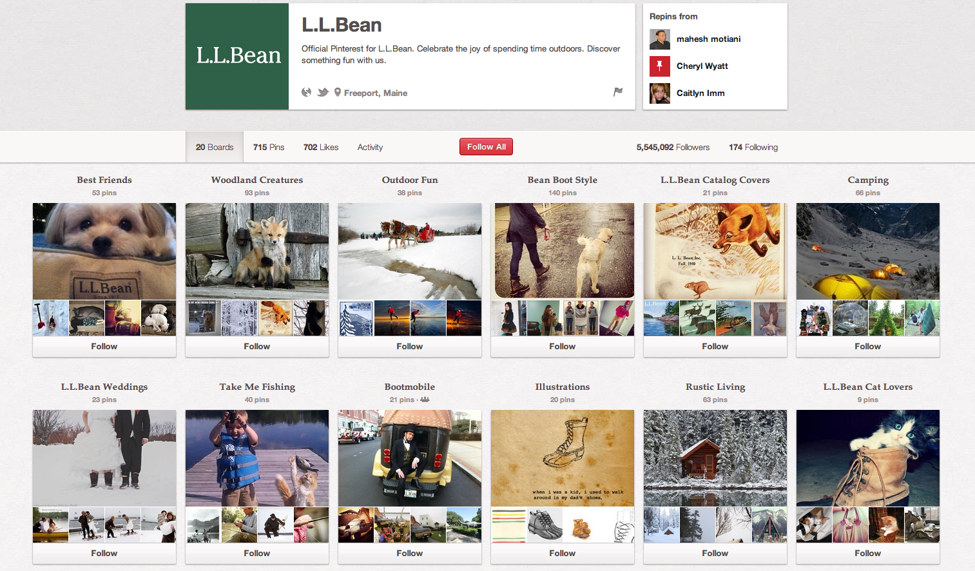
Task: Open the puppy cover photo on Best Friends
Action: click(104, 251)
